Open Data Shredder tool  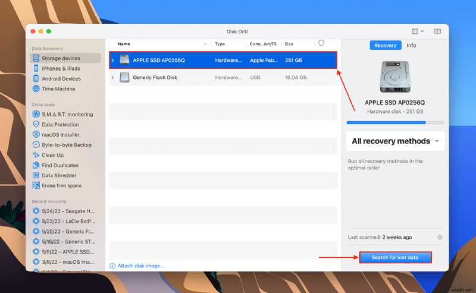pos(59,175)
